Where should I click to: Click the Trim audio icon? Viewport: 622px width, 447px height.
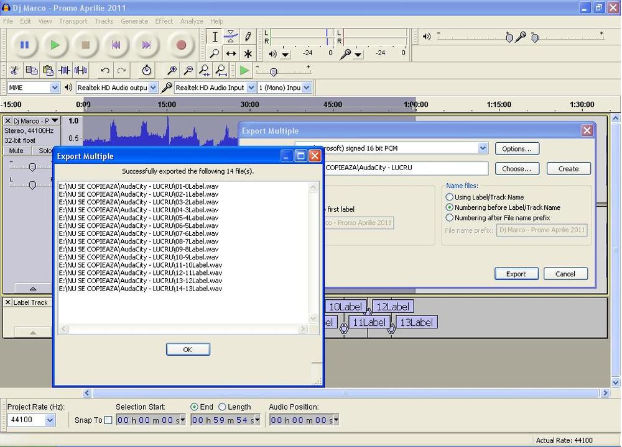(64, 71)
